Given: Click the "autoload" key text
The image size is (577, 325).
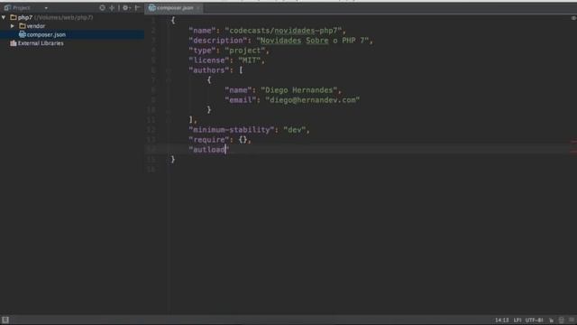Looking at the screenshot, I should [208, 150].
